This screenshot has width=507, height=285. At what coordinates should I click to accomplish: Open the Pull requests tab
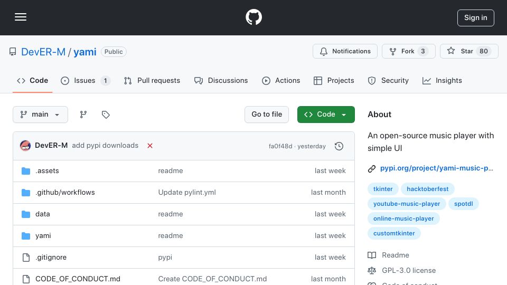pyautogui.click(x=152, y=80)
